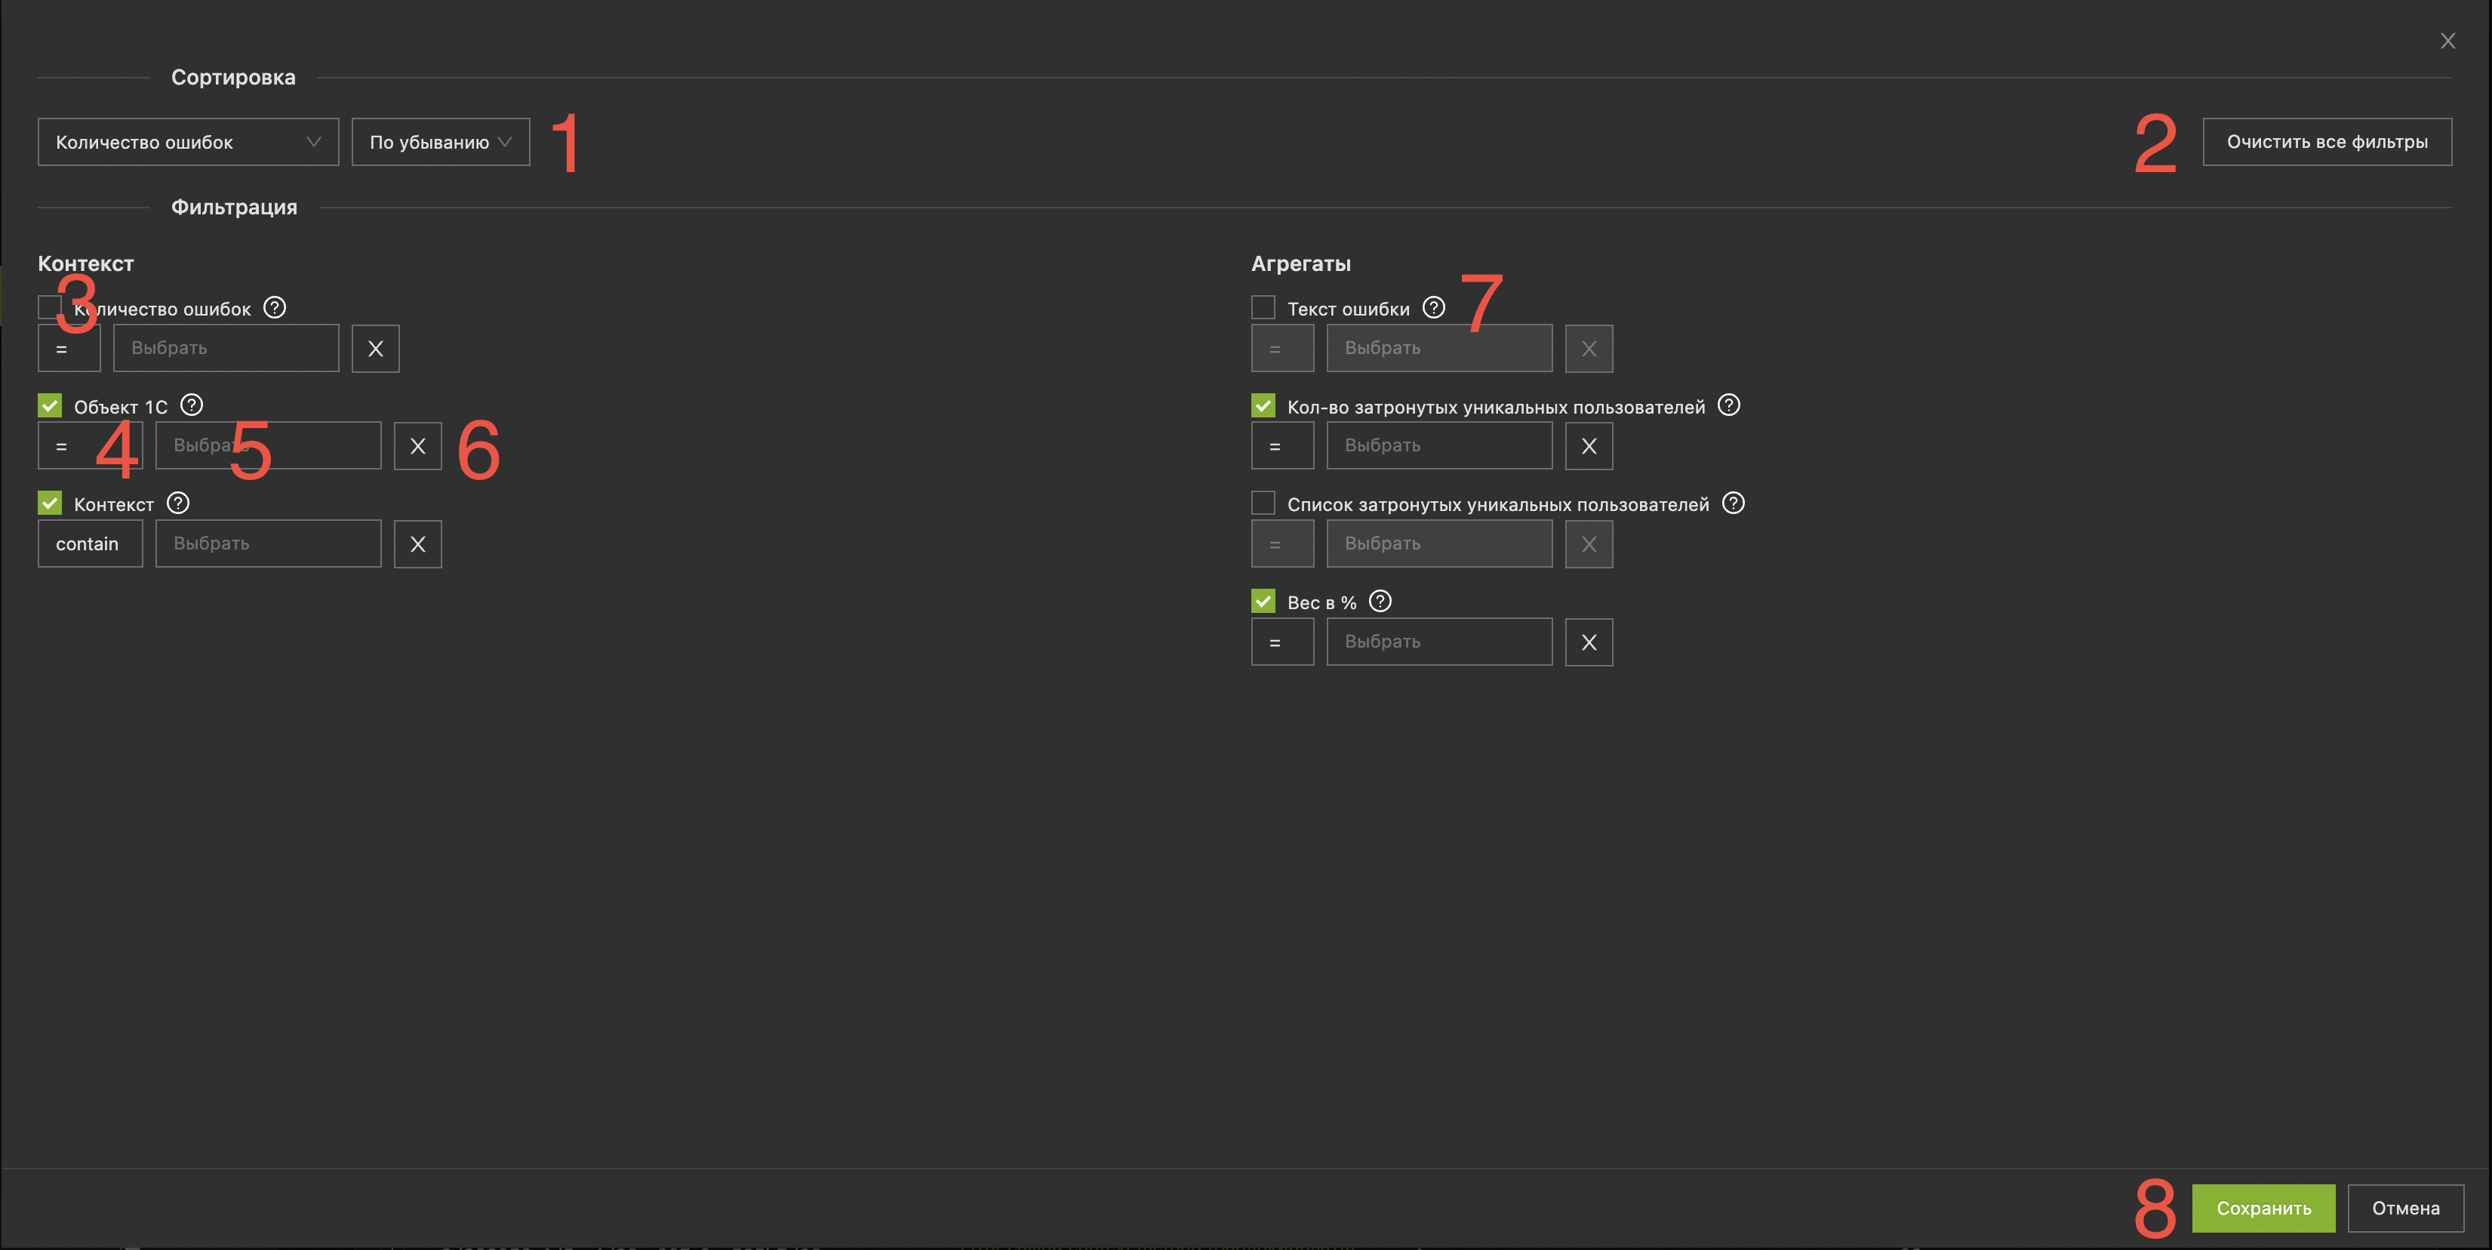Open operator selector for Список затронутых уникальных пользователей
The height and width of the screenshot is (1250, 2492).
(1281, 543)
